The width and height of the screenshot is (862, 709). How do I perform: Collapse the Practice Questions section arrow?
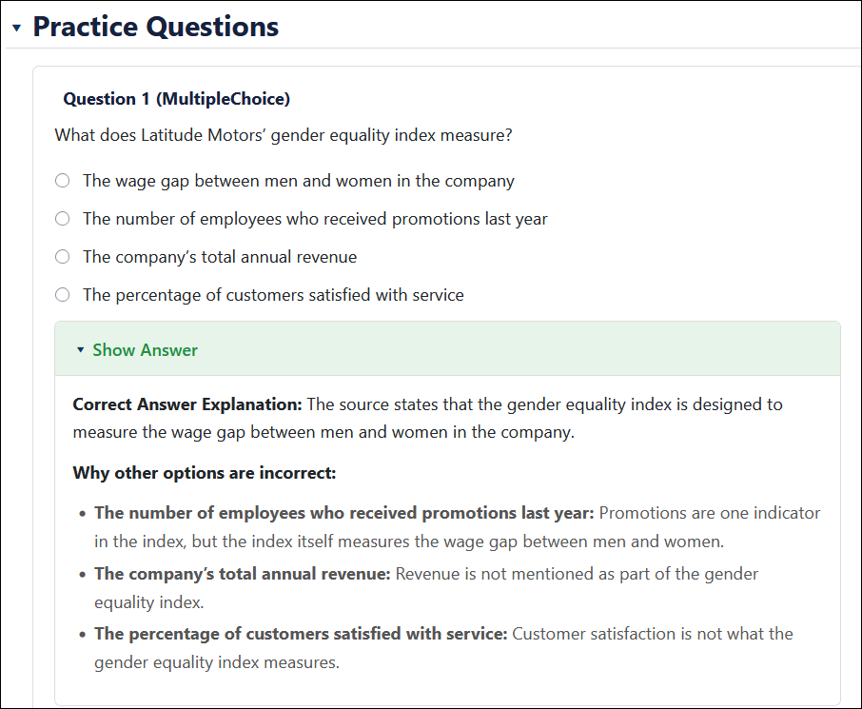pos(16,28)
